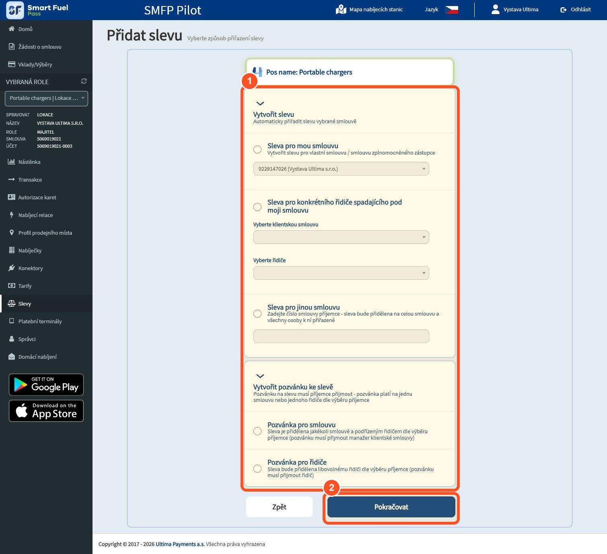Click the Slevy scales icon
Screen dimensions: 607x554
pos(12,304)
